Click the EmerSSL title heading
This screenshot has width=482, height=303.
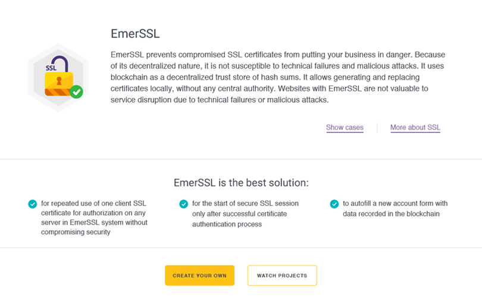[135, 34]
